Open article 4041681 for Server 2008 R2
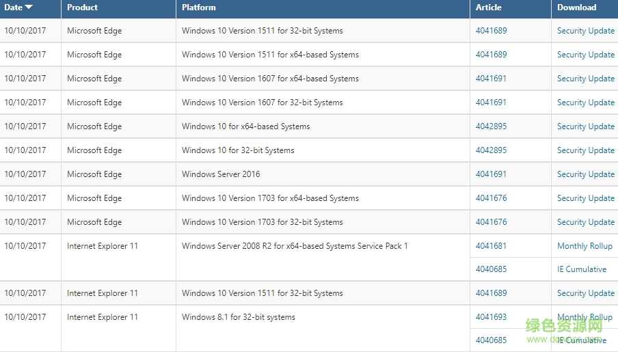618x352 pixels. pyautogui.click(x=492, y=246)
